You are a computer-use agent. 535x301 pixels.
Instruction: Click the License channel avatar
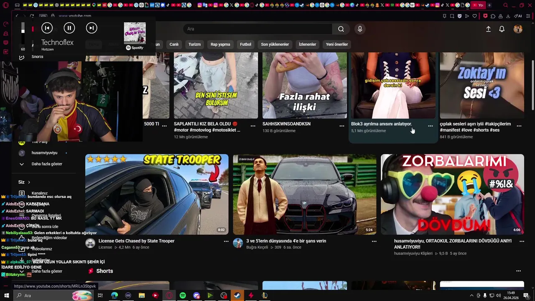point(90,243)
